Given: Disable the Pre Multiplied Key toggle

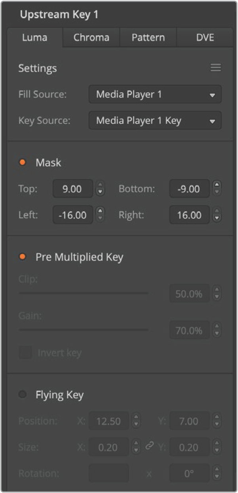Looking at the screenshot, I should [23, 257].
